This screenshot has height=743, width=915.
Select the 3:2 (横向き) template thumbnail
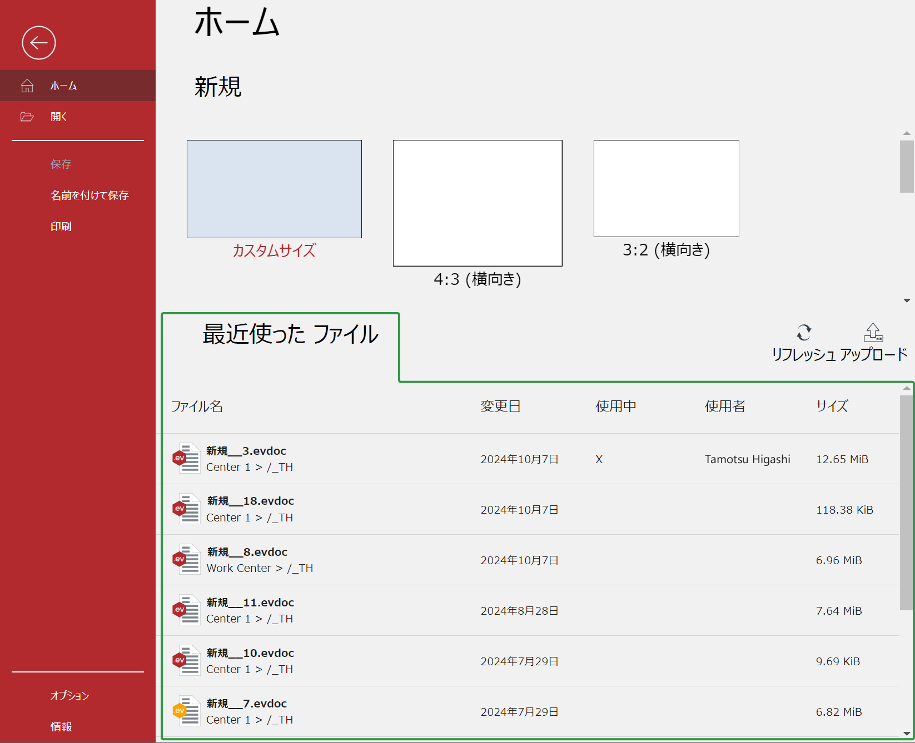(x=667, y=188)
